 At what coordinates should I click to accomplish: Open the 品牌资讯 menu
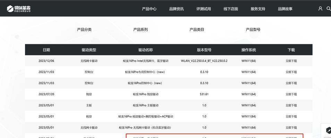point(176,9)
